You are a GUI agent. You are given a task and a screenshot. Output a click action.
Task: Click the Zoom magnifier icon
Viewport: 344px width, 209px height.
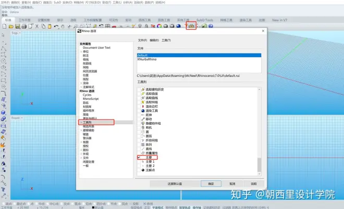pyautogui.click(x=76, y=27)
